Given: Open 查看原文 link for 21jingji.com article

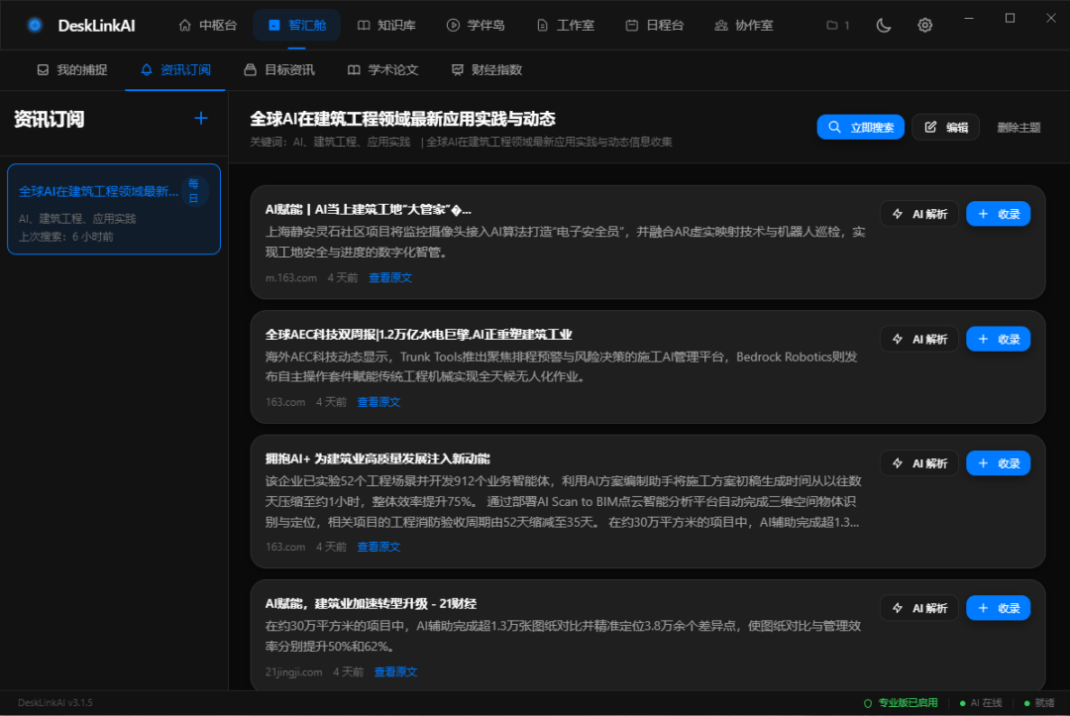Looking at the screenshot, I should click(395, 671).
